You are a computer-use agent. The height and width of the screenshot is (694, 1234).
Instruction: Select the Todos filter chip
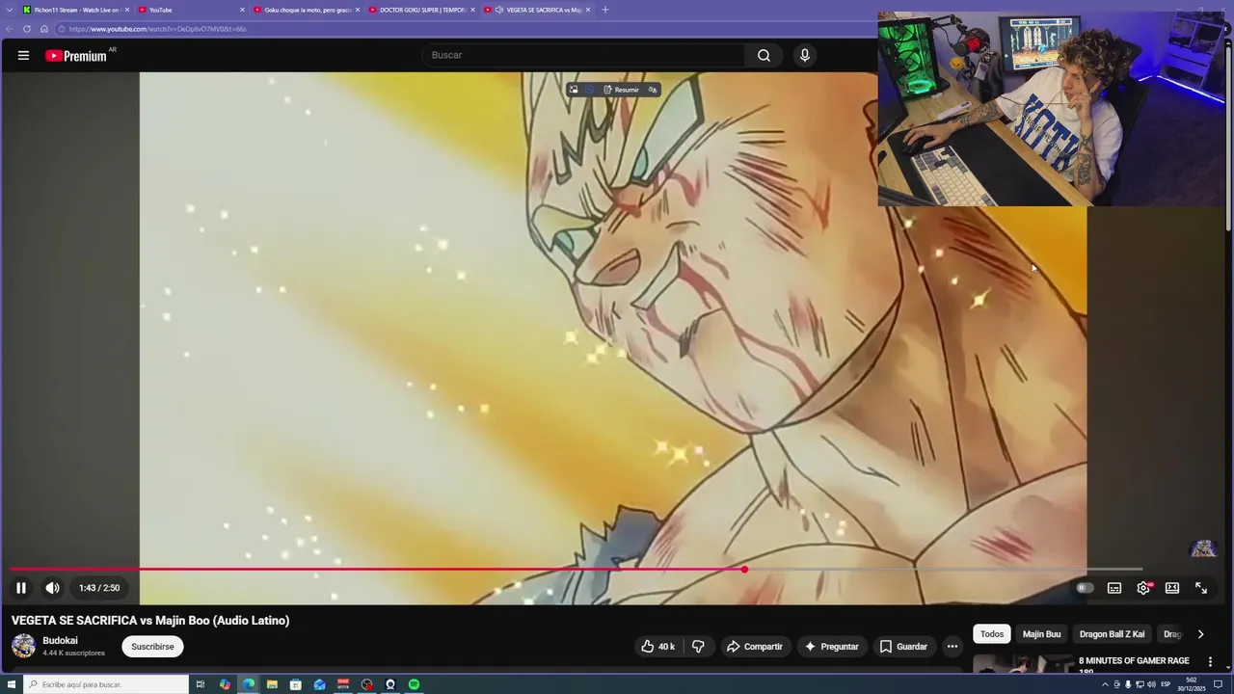(992, 634)
